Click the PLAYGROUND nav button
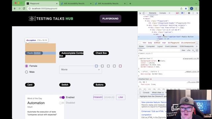212x119 pixels. 110,19
